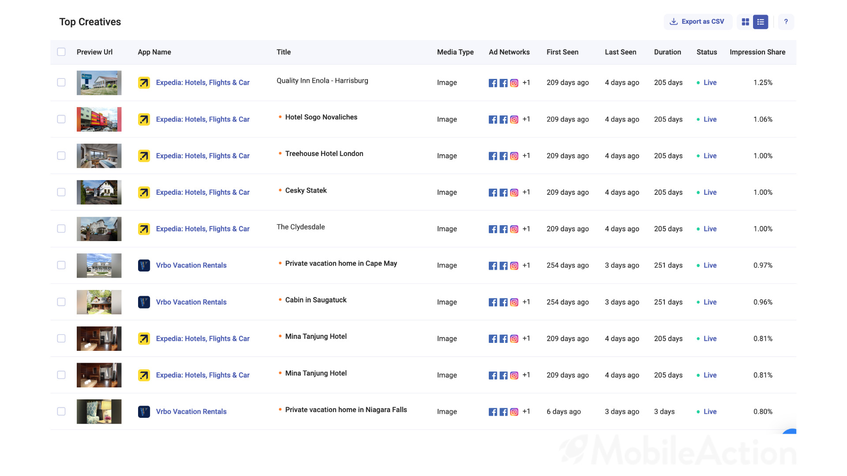This screenshot has width=847, height=476.
Task: Check the Cabin in Saugatuck row checkbox
Action: click(x=61, y=302)
